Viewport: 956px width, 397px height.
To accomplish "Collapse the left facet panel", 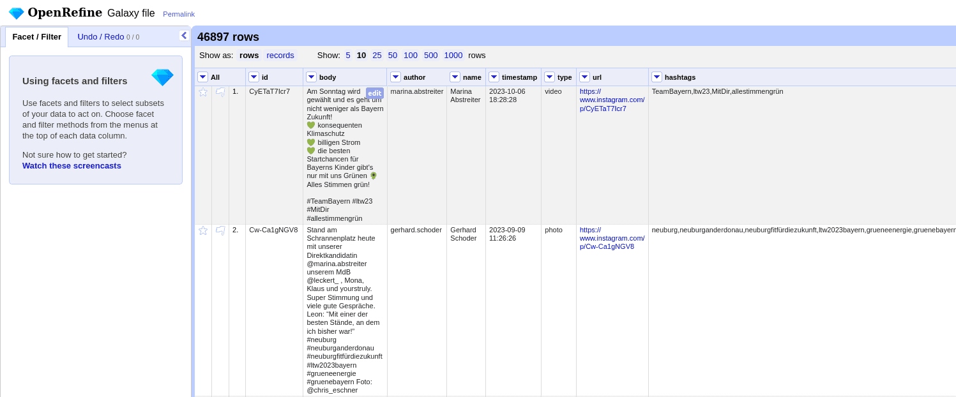I will (x=185, y=35).
